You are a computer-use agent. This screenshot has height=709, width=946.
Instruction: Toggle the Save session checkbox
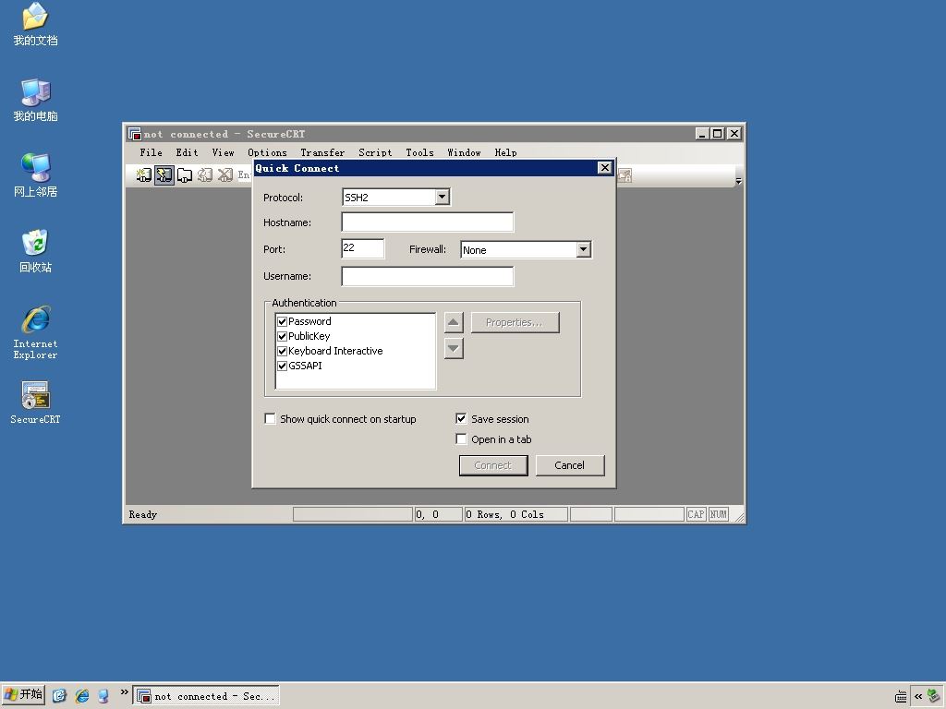coord(461,418)
